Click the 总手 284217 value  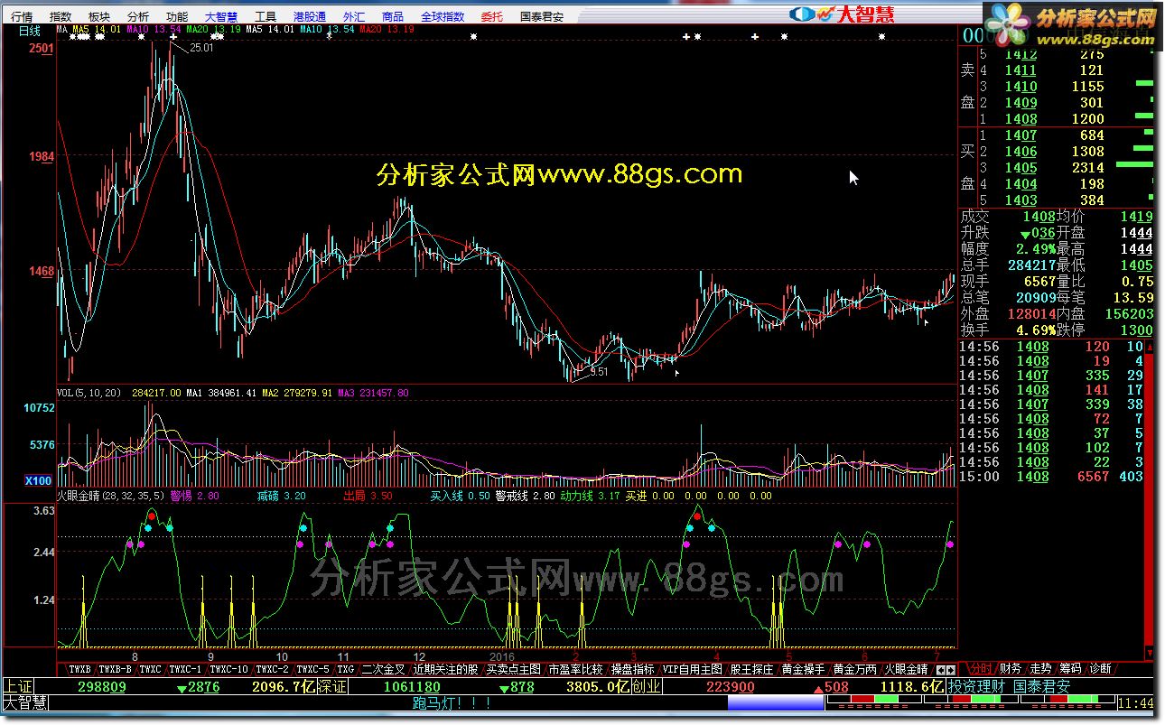tap(1032, 265)
